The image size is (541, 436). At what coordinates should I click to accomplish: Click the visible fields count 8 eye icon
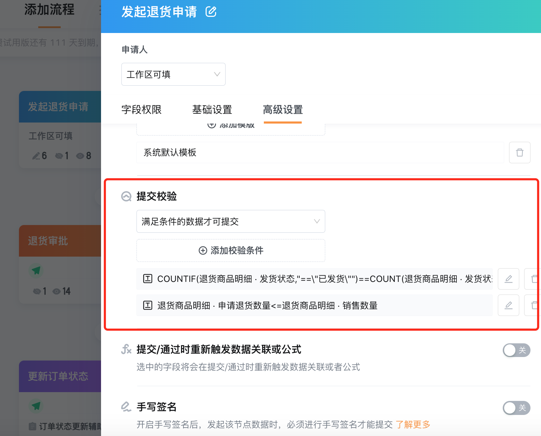80,156
